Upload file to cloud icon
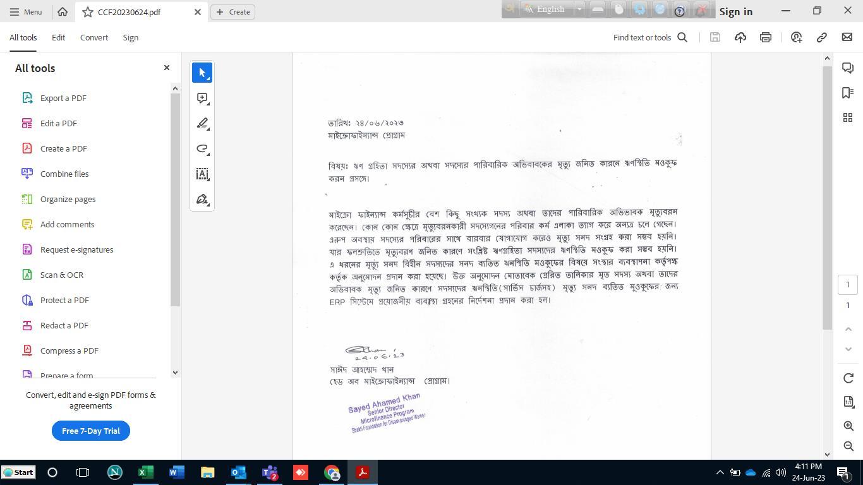 pos(740,37)
